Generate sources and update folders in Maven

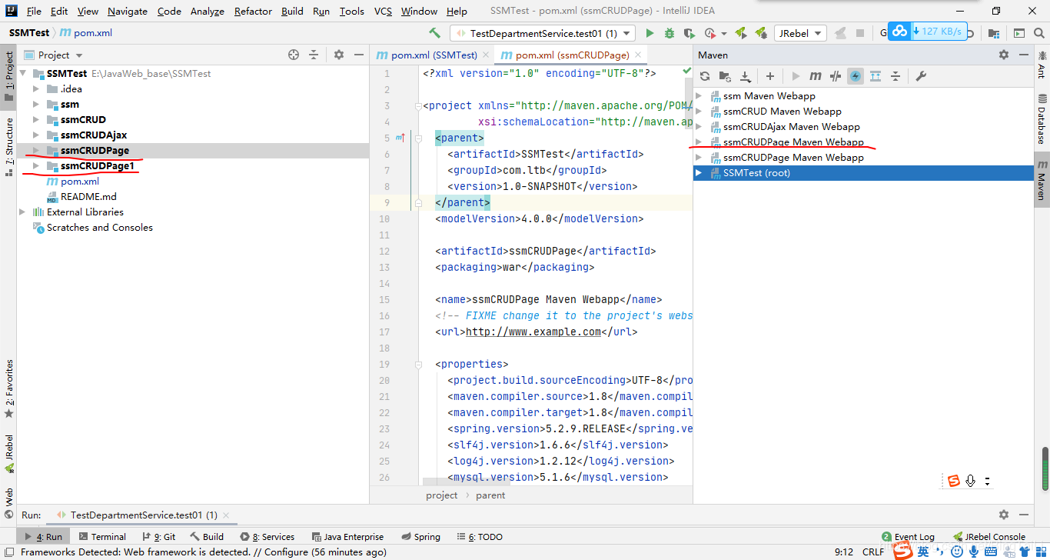[x=725, y=76]
